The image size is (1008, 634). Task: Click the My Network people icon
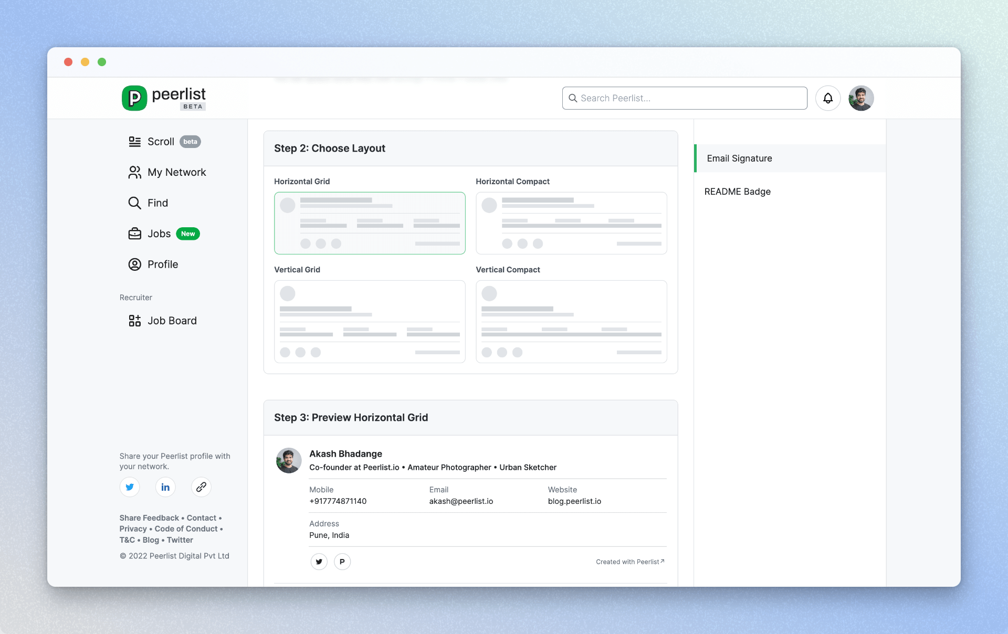(135, 172)
